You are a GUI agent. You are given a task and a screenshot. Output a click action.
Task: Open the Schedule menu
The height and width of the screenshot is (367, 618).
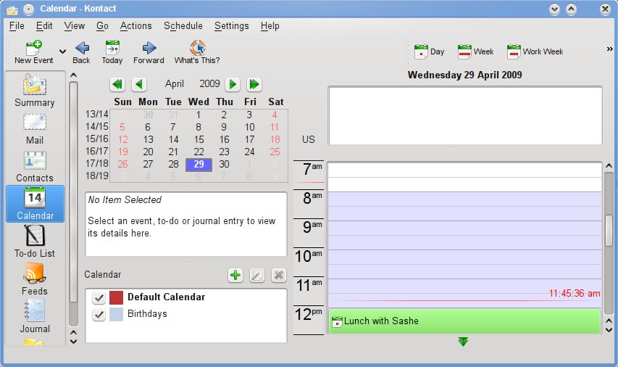point(183,25)
